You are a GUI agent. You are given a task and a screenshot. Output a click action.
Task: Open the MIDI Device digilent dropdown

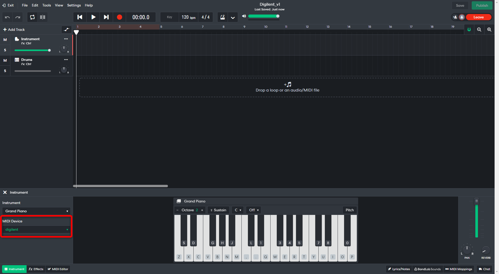[36, 229]
